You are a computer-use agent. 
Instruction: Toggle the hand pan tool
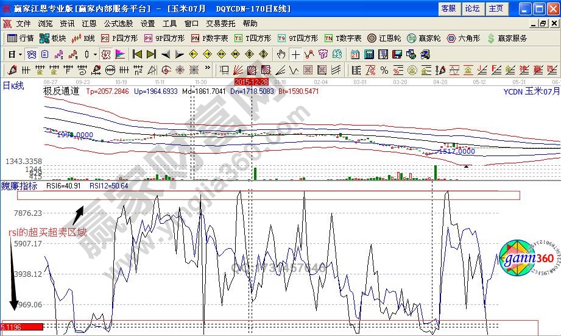pos(281,54)
